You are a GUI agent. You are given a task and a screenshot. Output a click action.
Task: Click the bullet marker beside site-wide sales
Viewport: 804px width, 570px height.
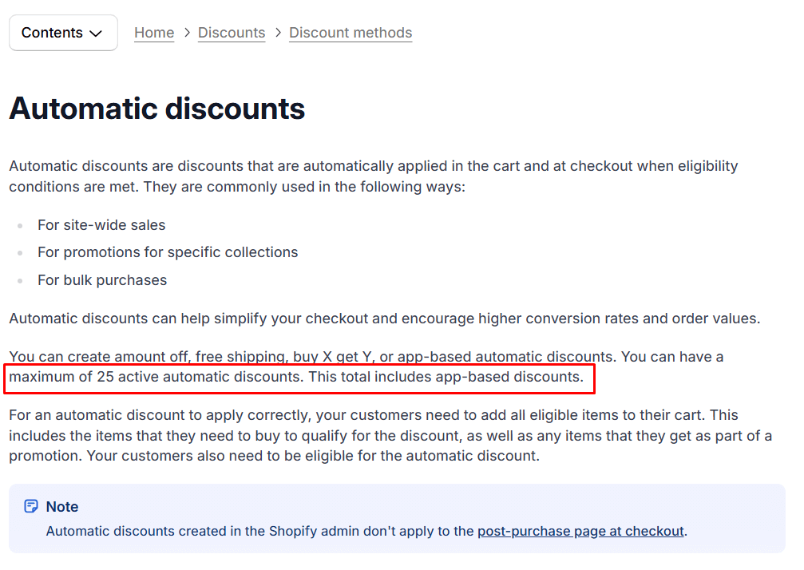tap(19, 225)
